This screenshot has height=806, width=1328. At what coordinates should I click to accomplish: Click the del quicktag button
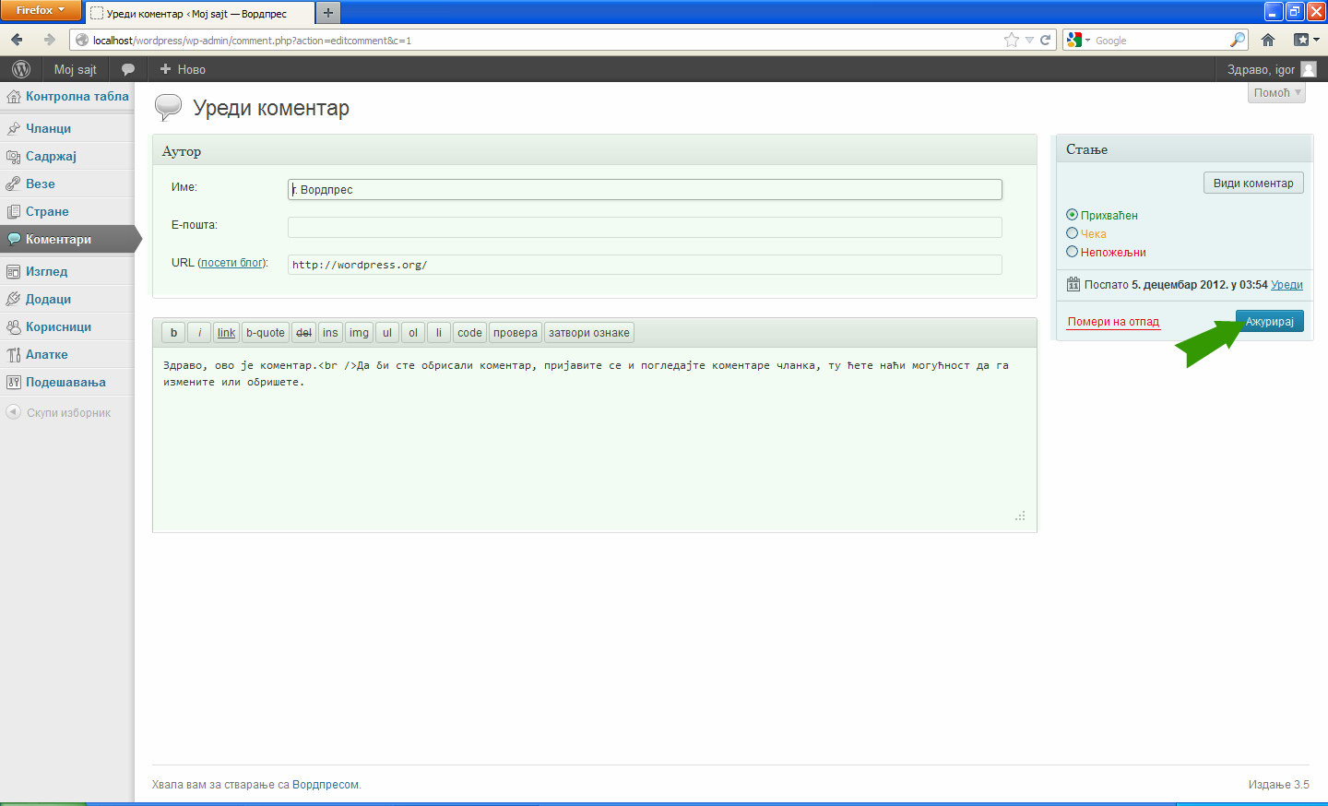304,333
